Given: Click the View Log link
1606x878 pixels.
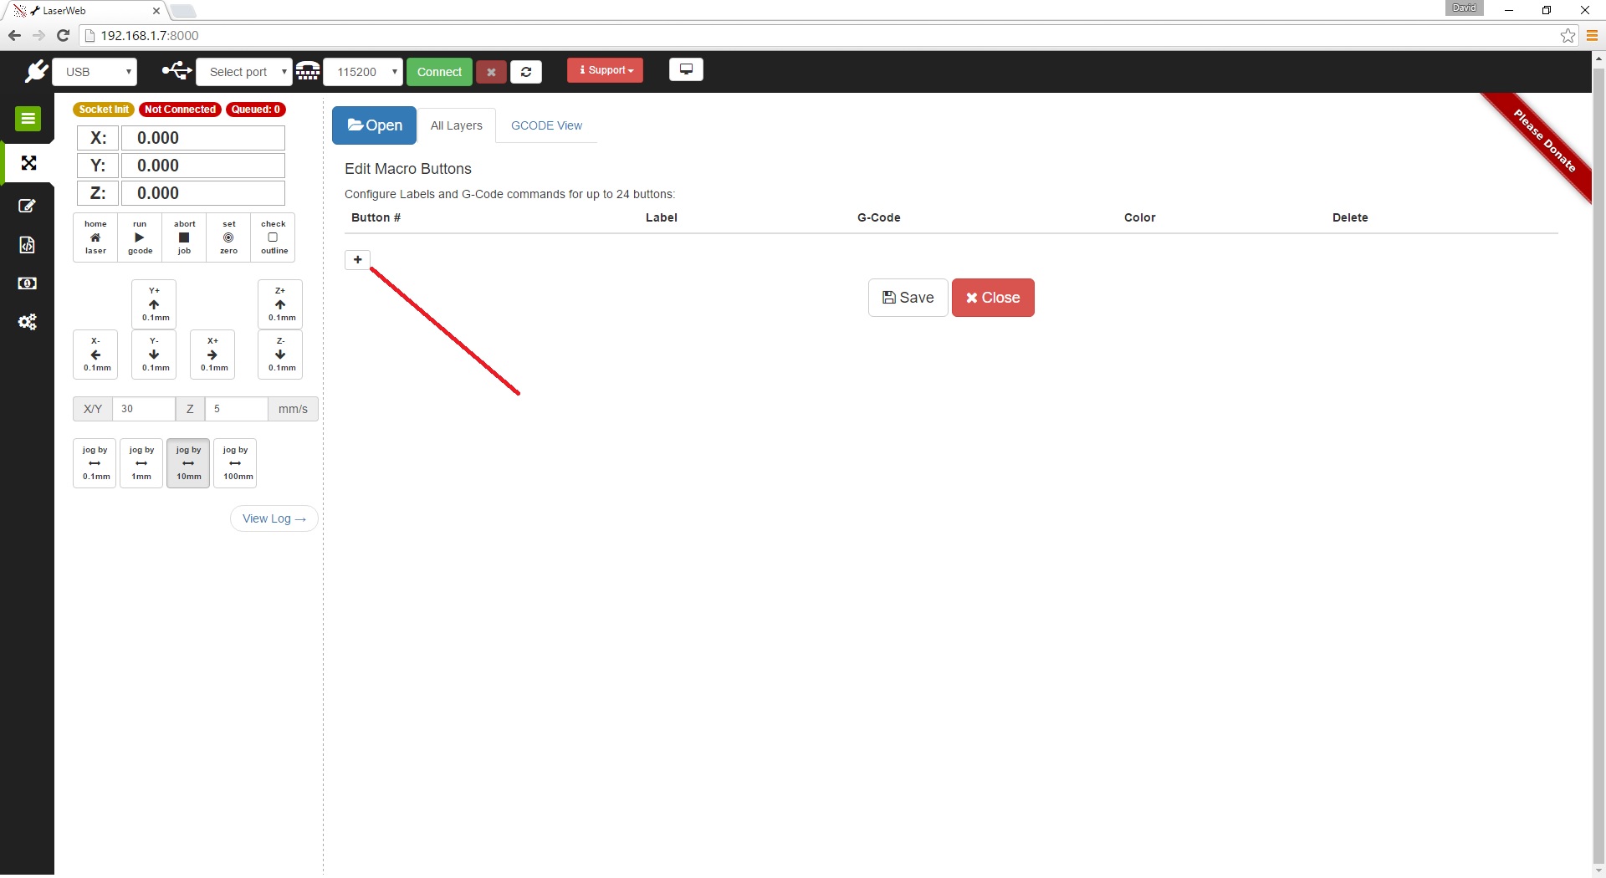Looking at the screenshot, I should tap(274, 518).
